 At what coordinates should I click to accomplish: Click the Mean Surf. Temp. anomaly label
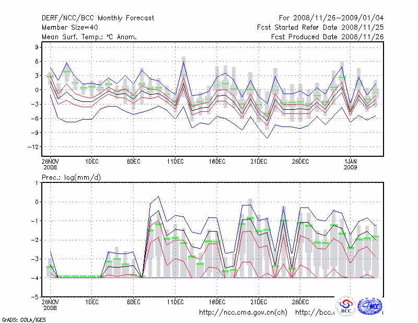pos(89,37)
